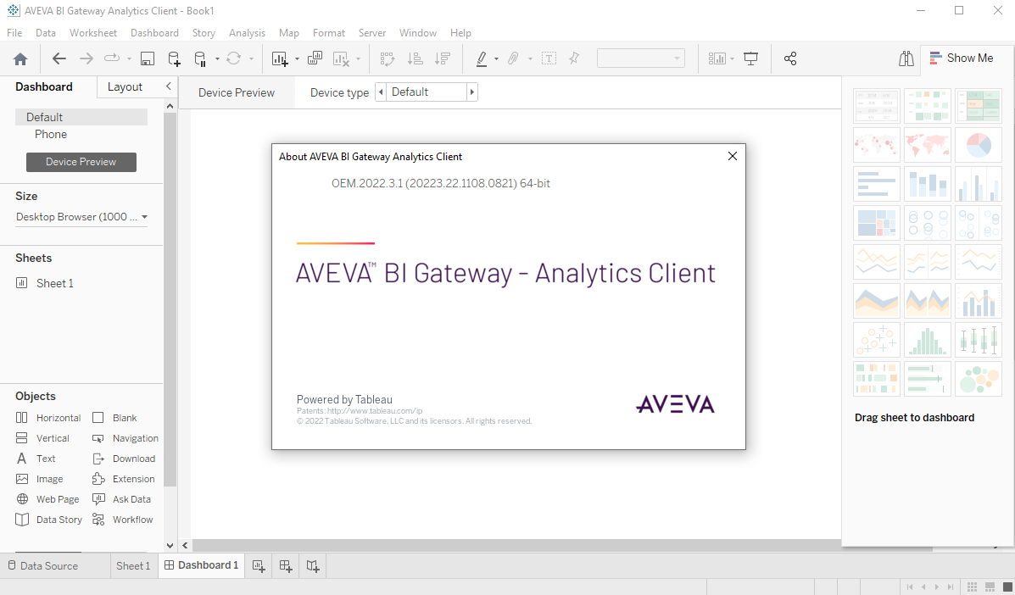Highlight pen toolbar icon

pos(482,58)
